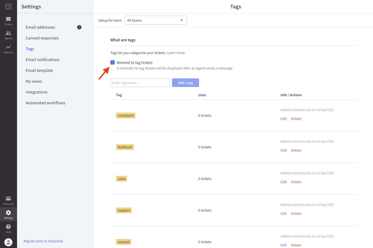The height and width of the screenshot is (248, 373).
Task: Click Migrate data to HelpDesk link
Action: tap(43, 241)
